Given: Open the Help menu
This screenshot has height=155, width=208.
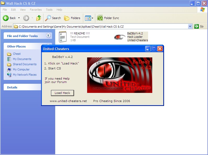Looking at the screenshot, I should click(59, 10).
